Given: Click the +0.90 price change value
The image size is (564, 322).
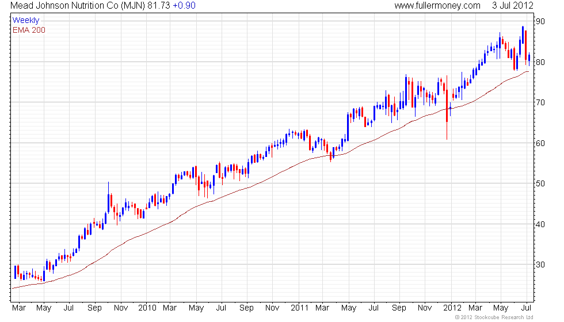Looking at the screenshot, I should coord(184,5).
